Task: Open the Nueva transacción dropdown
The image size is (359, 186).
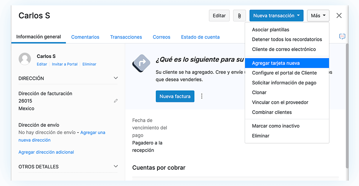Action: (276, 16)
